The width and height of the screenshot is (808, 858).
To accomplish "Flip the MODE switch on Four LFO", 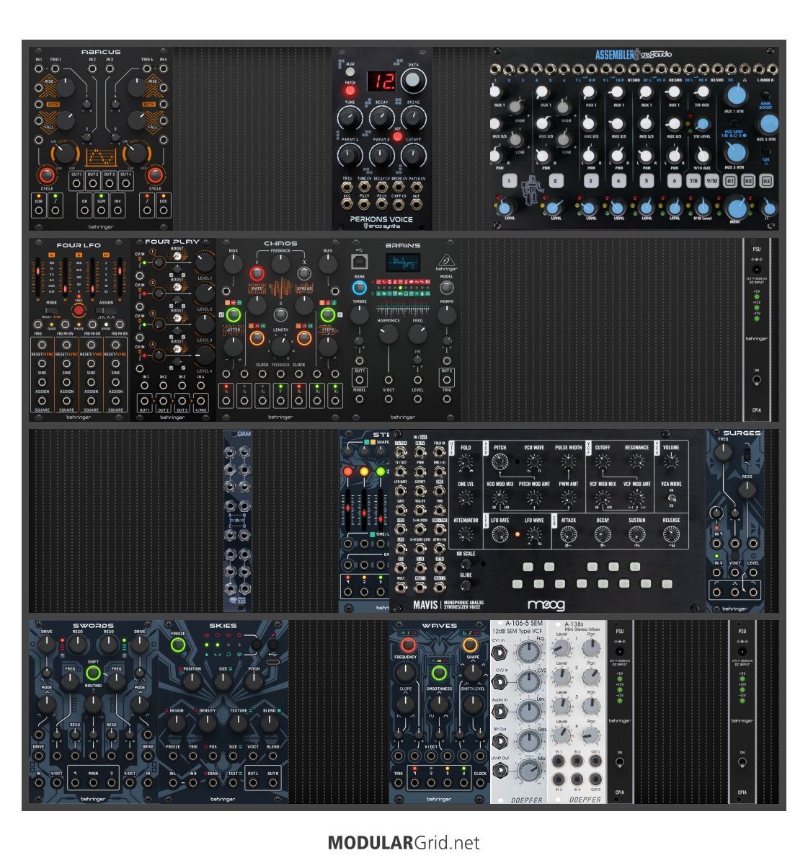I will point(51,310).
